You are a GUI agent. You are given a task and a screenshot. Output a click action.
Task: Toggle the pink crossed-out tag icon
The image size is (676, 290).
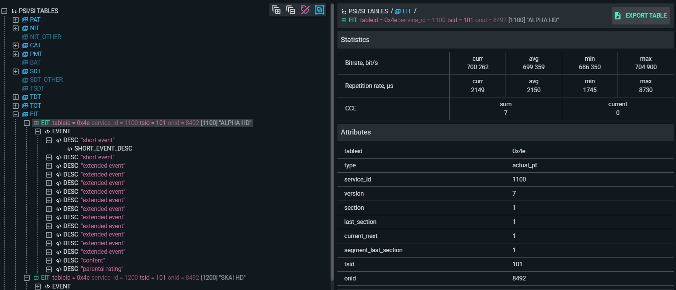[305, 10]
